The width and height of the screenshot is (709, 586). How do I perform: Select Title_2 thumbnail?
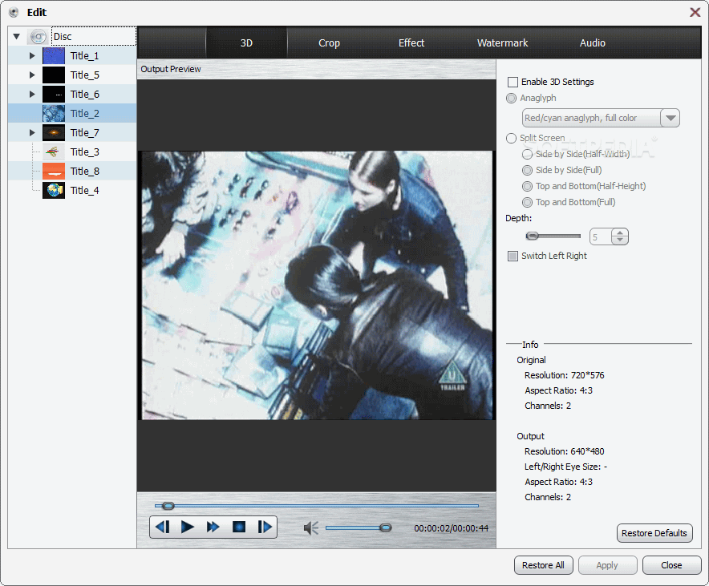click(54, 113)
